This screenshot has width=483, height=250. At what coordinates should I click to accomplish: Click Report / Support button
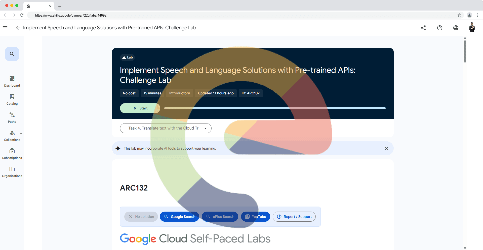tap(294, 217)
